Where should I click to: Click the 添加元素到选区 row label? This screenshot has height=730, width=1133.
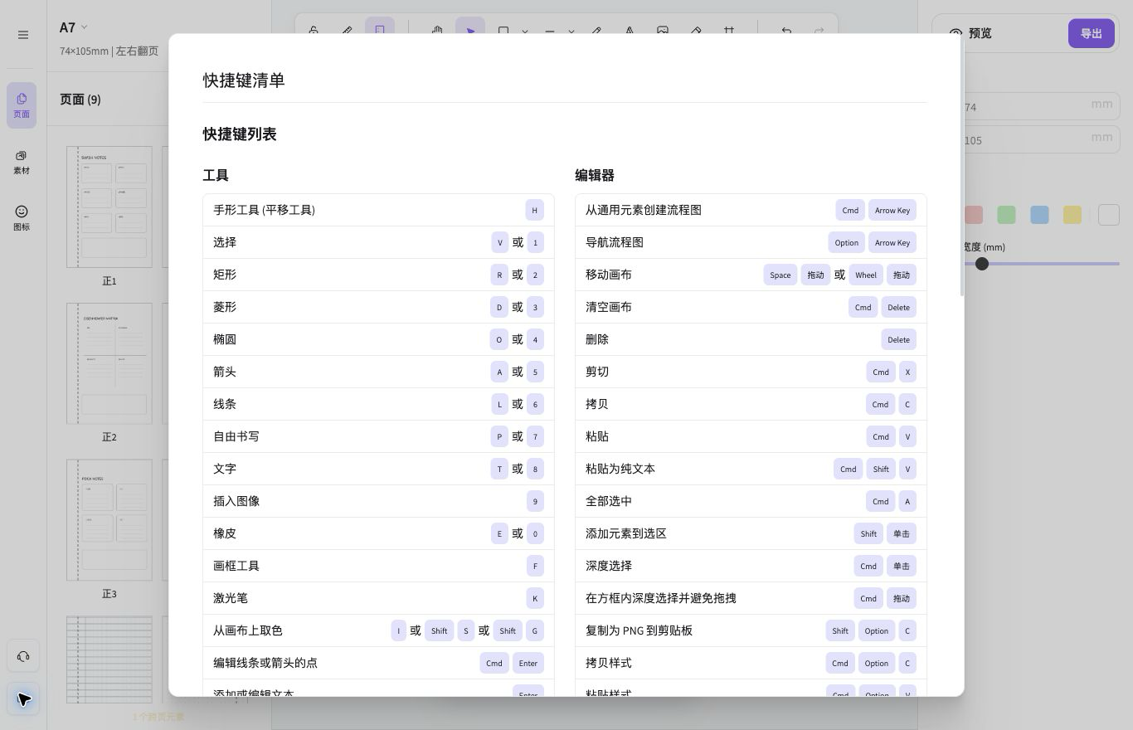click(x=626, y=533)
